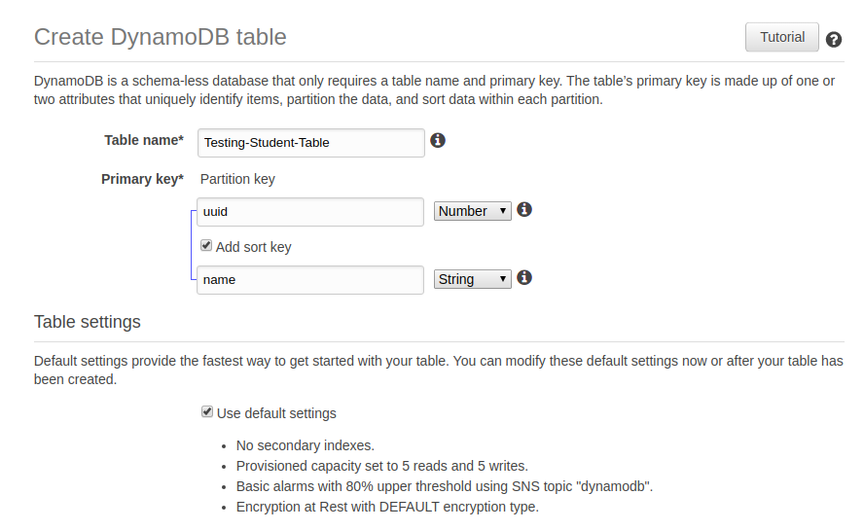Click the Partition key label text
Viewport: 864px width, 530px height.
[237, 180]
